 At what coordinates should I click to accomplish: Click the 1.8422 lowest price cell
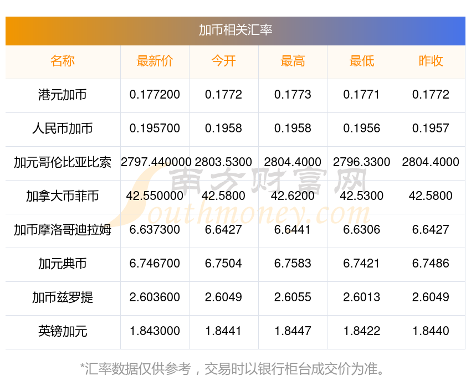pos(361,331)
